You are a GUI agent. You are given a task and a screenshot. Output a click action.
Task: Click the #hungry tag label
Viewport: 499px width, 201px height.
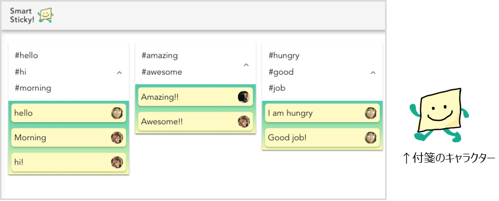coord(284,56)
